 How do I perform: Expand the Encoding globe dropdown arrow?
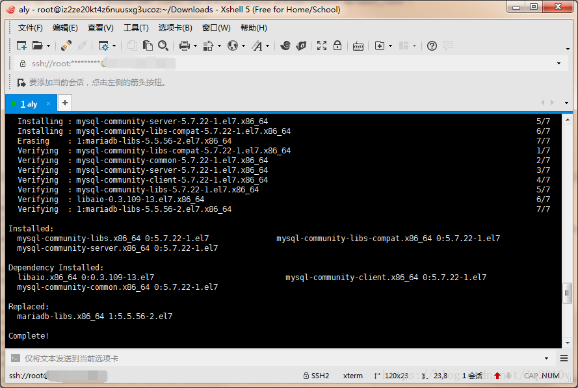(243, 45)
